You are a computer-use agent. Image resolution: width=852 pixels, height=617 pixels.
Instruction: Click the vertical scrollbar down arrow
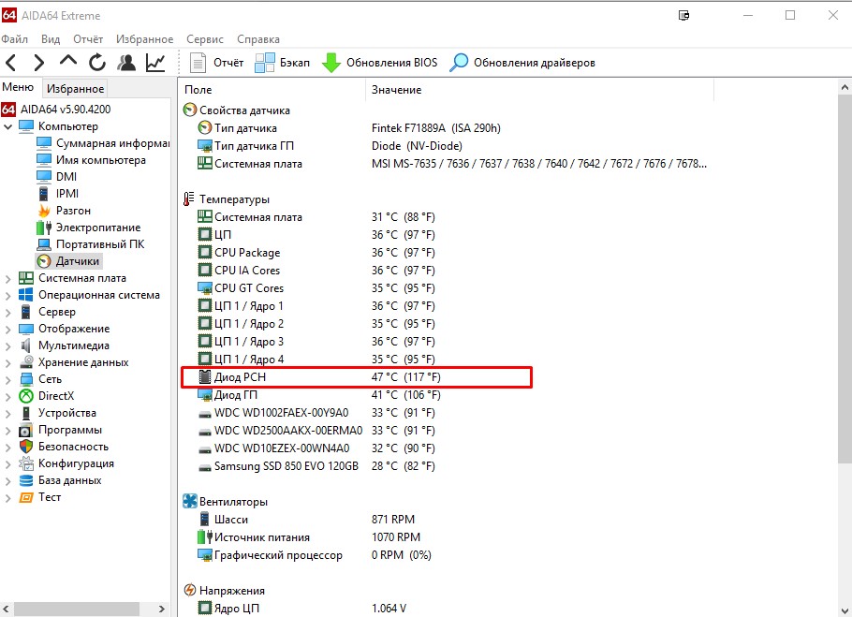pos(845,610)
